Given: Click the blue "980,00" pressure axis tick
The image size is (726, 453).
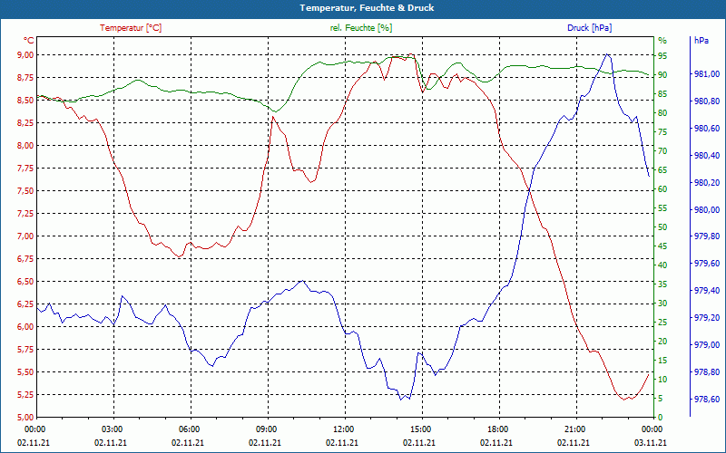Looking at the screenshot, I should pyautogui.click(x=707, y=210).
